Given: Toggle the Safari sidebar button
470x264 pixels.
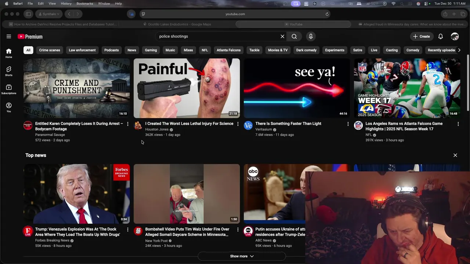Looking at the screenshot, I should coord(28,14).
